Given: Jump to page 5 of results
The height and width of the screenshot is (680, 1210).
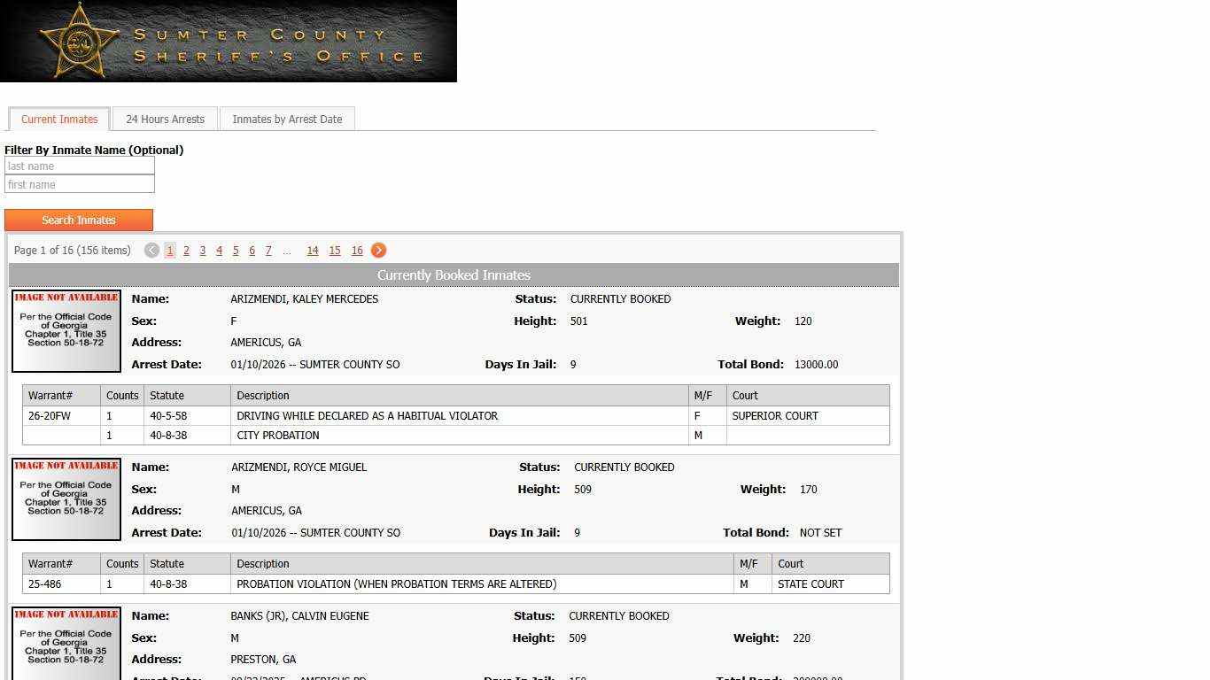Looking at the screenshot, I should pyautogui.click(x=236, y=251).
